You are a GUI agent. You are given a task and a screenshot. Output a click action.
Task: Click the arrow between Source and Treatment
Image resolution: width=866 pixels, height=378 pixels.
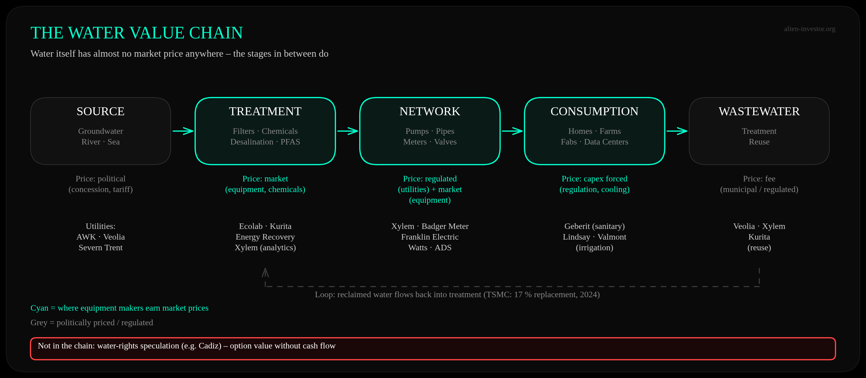point(183,131)
